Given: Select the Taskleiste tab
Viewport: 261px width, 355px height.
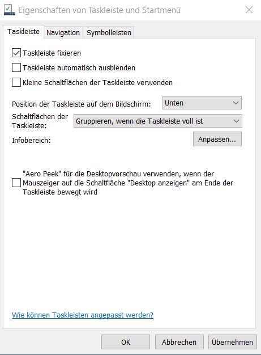Looking at the screenshot, I should 23,32.
